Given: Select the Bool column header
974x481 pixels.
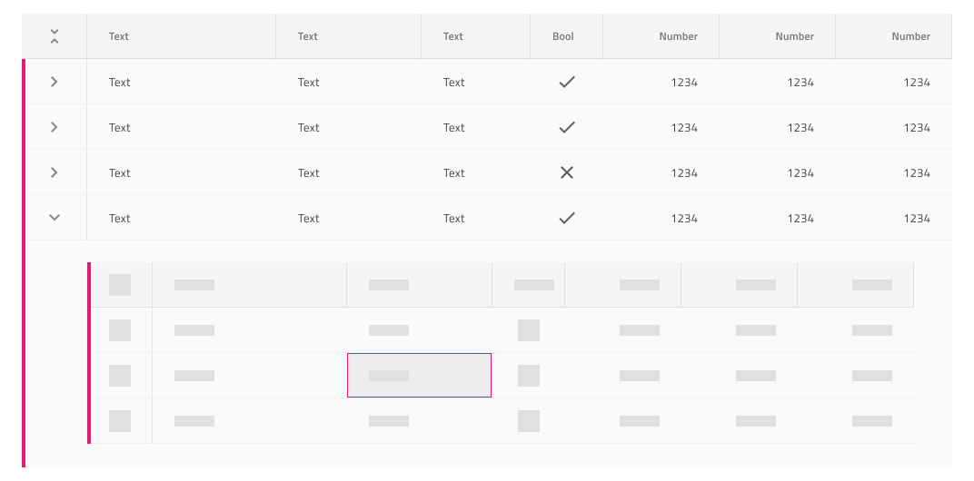Looking at the screenshot, I should point(562,36).
